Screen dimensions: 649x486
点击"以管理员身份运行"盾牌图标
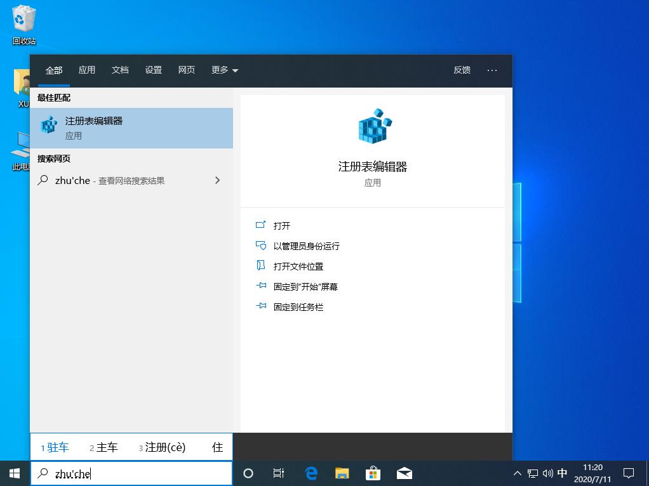click(x=261, y=246)
